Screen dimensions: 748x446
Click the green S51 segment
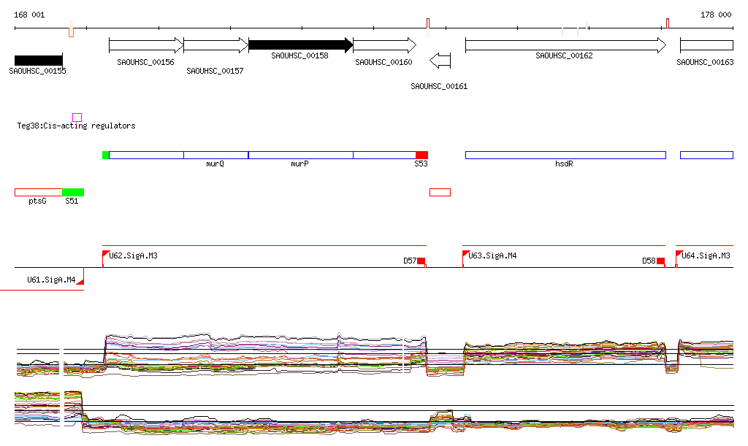pos(73,192)
